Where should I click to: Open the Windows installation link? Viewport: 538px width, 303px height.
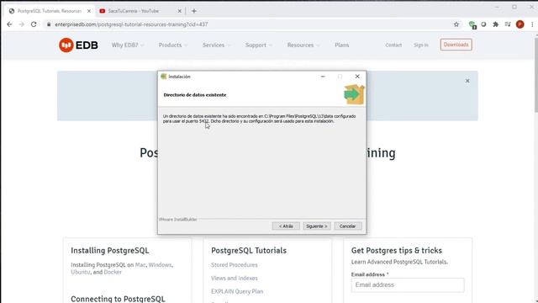[x=160, y=265]
